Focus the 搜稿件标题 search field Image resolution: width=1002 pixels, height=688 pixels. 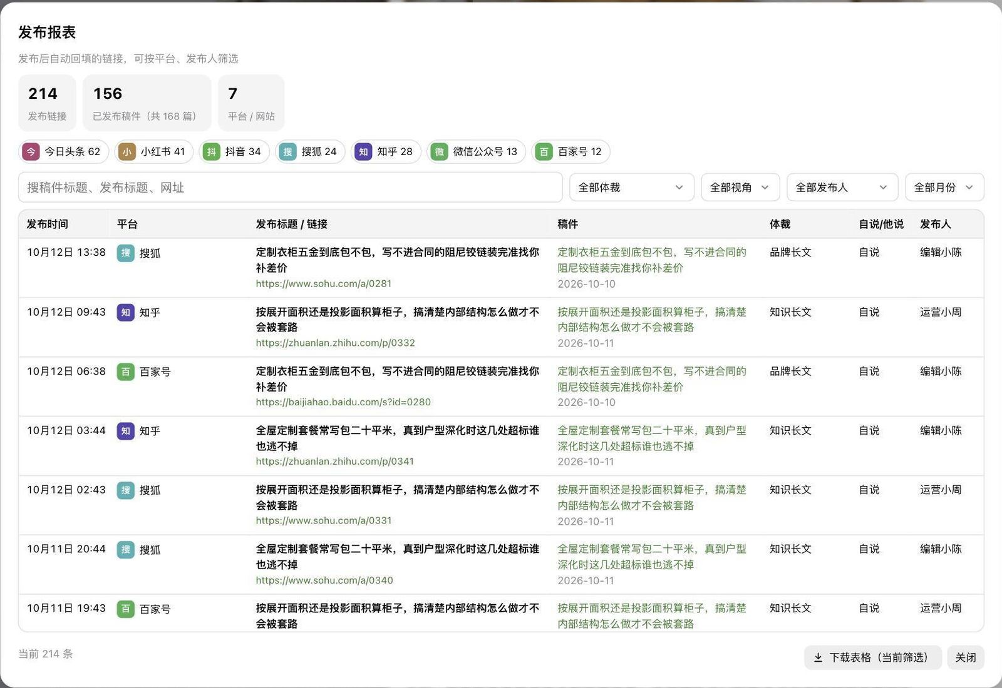click(x=290, y=187)
